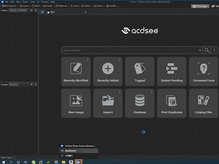Open Database tile options dots
The height and width of the screenshot is (164, 219).
151,92
